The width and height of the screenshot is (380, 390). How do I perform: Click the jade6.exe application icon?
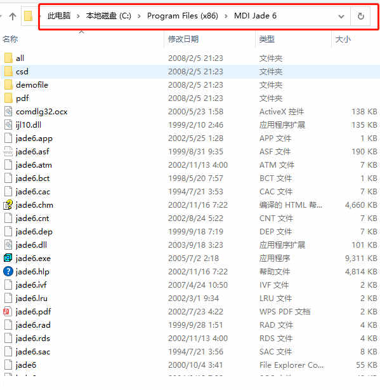(x=8, y=258)
